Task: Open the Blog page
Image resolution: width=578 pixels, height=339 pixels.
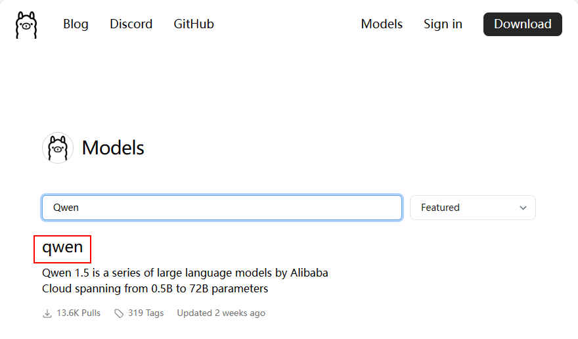Action: pyautogui.click(x=76, y=24)
